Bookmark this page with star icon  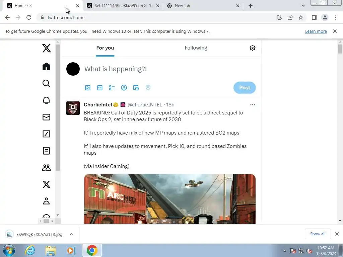301,17
